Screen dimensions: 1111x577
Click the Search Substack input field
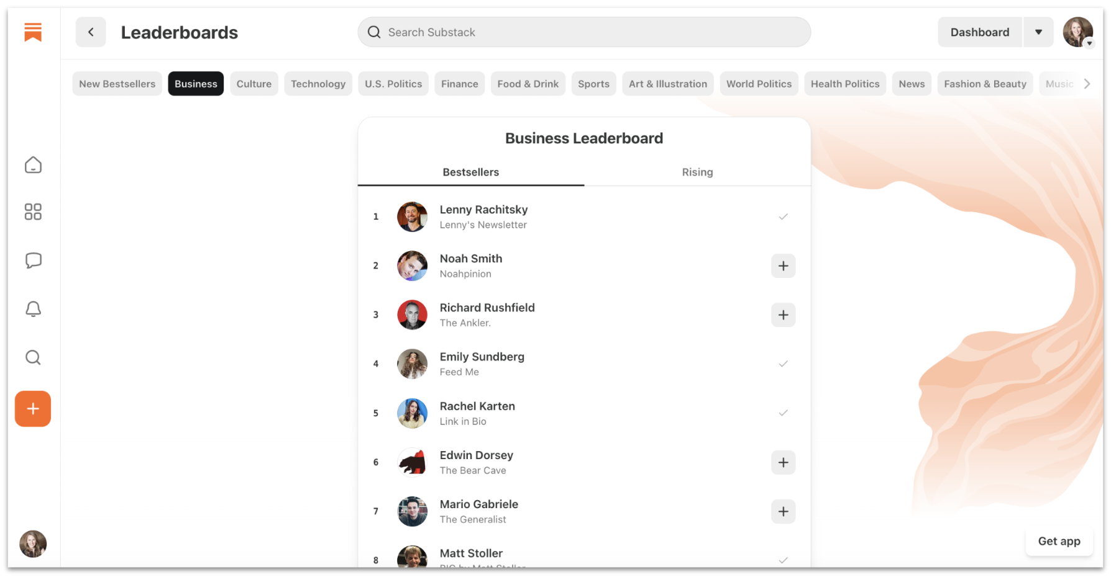[584, 32]
